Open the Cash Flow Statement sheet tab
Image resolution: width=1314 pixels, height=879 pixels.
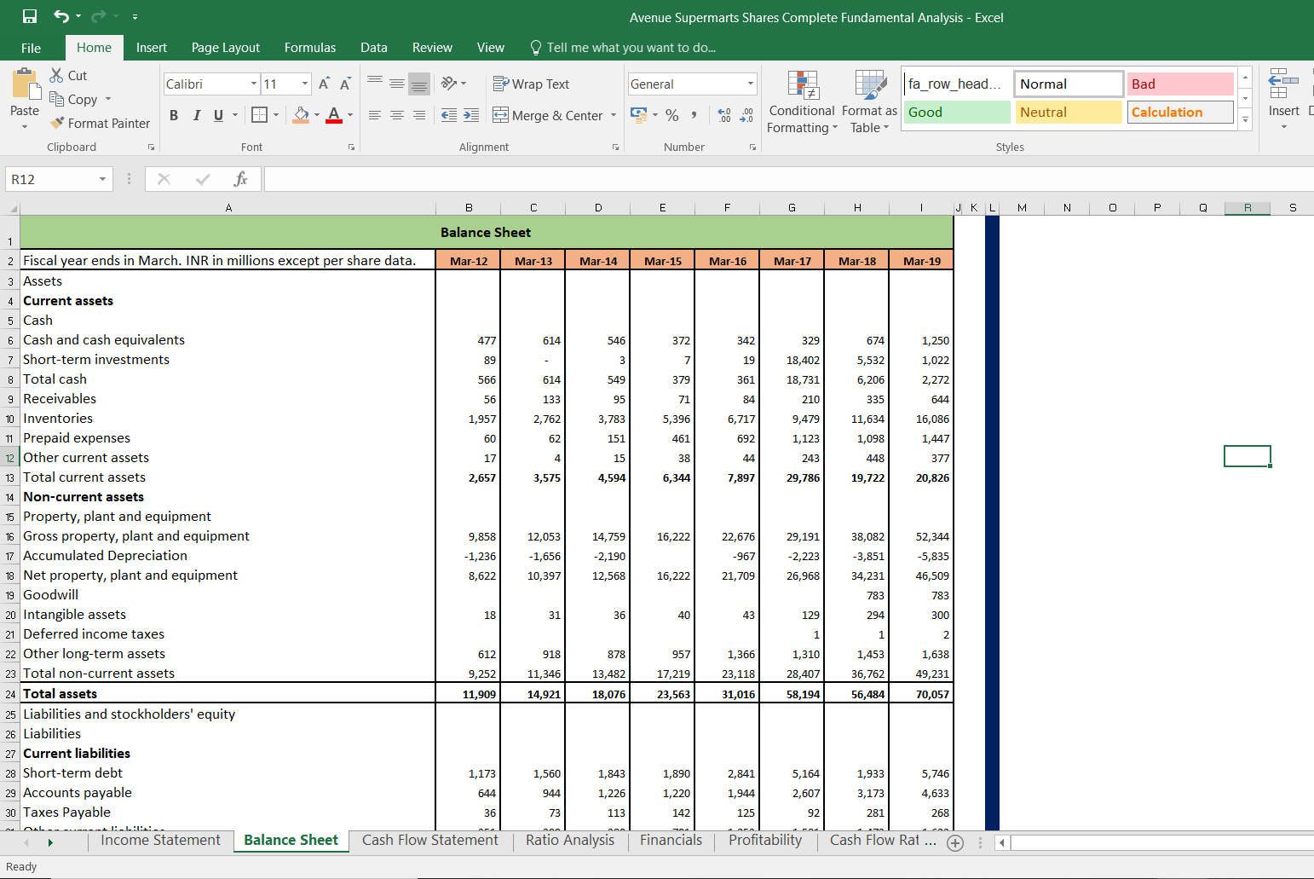pyautogui.click(x=430, y=841)
